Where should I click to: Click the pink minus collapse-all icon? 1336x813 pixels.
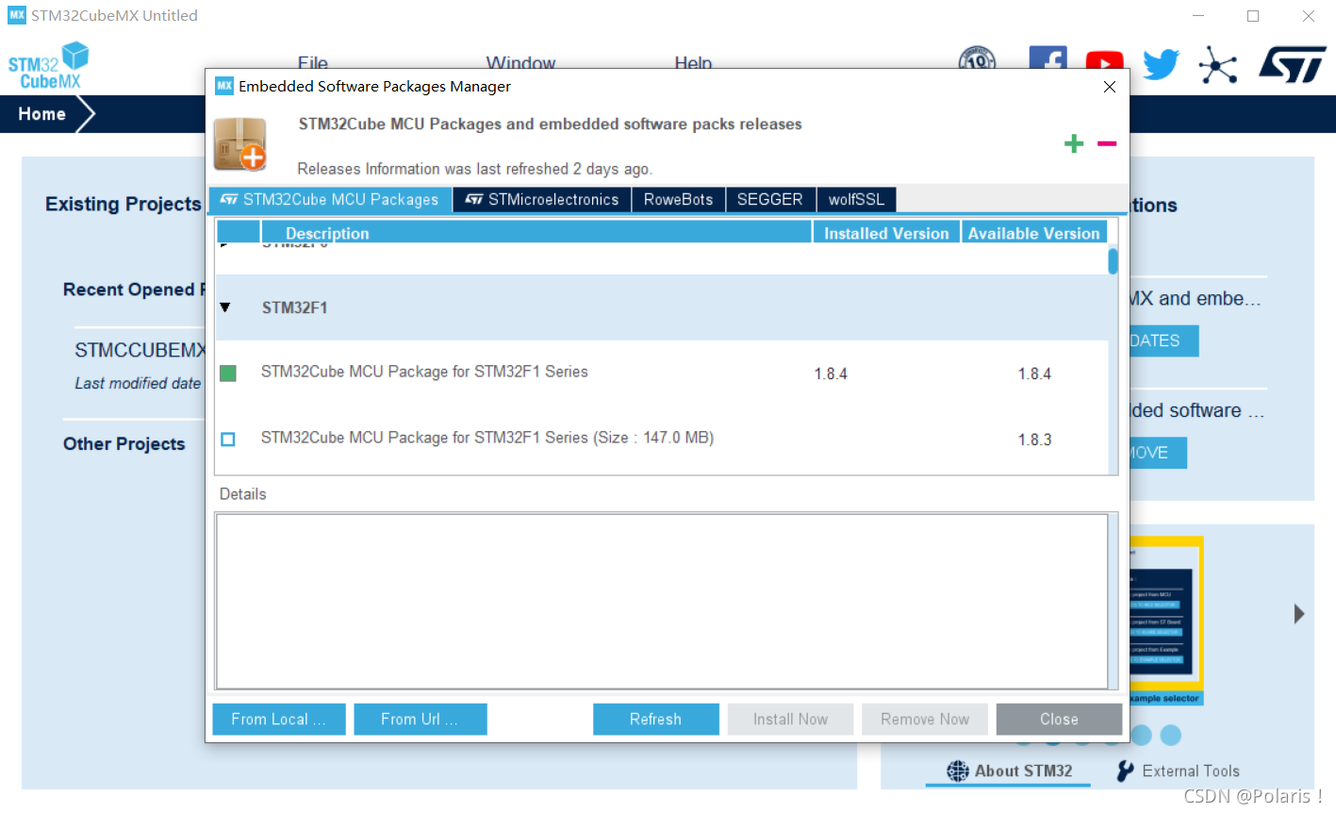click(x=1107, y=143)
